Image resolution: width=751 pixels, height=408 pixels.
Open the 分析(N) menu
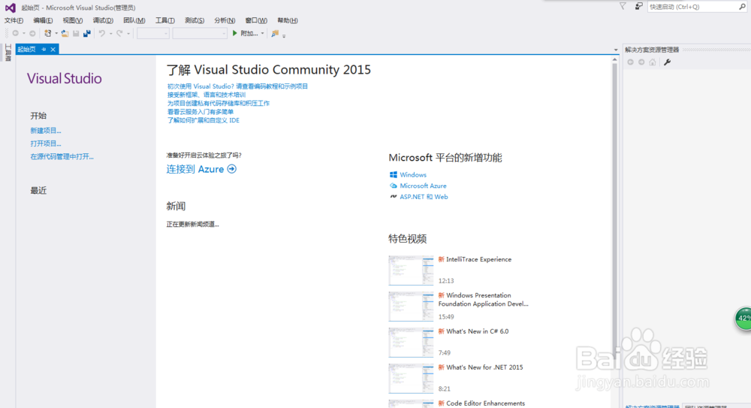225,20
